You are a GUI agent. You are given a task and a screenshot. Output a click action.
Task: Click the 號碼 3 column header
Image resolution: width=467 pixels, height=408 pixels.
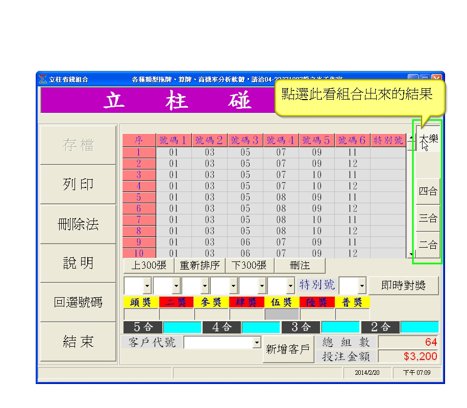[245, 140]
